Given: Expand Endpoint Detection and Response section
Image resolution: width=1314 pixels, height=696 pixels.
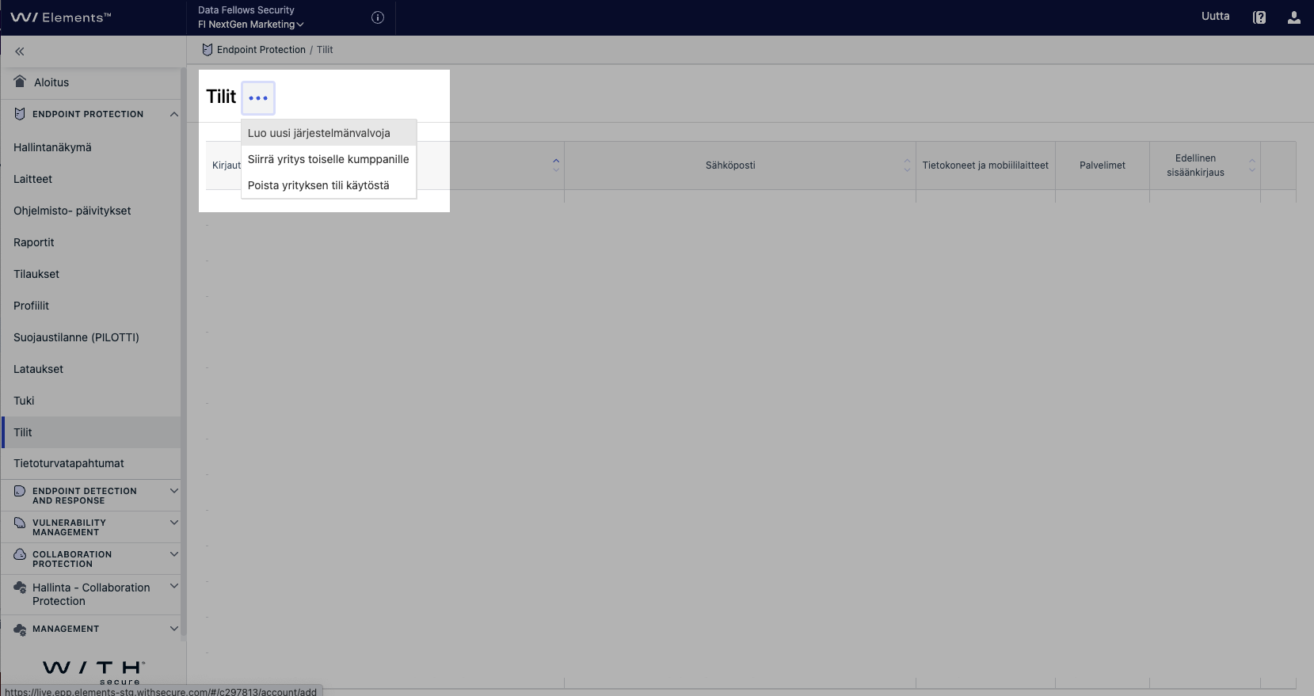Looking at the screenshot, I should (173, 491).
